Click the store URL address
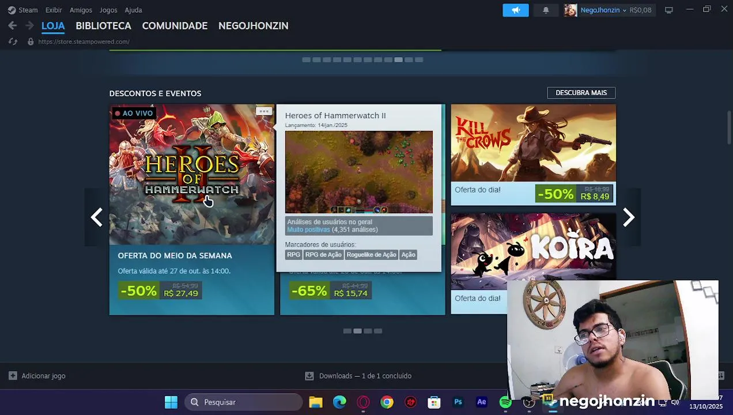This screenshot has height=415, width=733. click(x=84, y=41)
